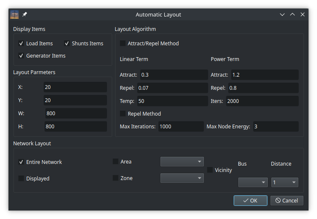This screenshot has height=219, width=317.
Task: Click the application icon in the title bar
Action: [x=14, y=14]
